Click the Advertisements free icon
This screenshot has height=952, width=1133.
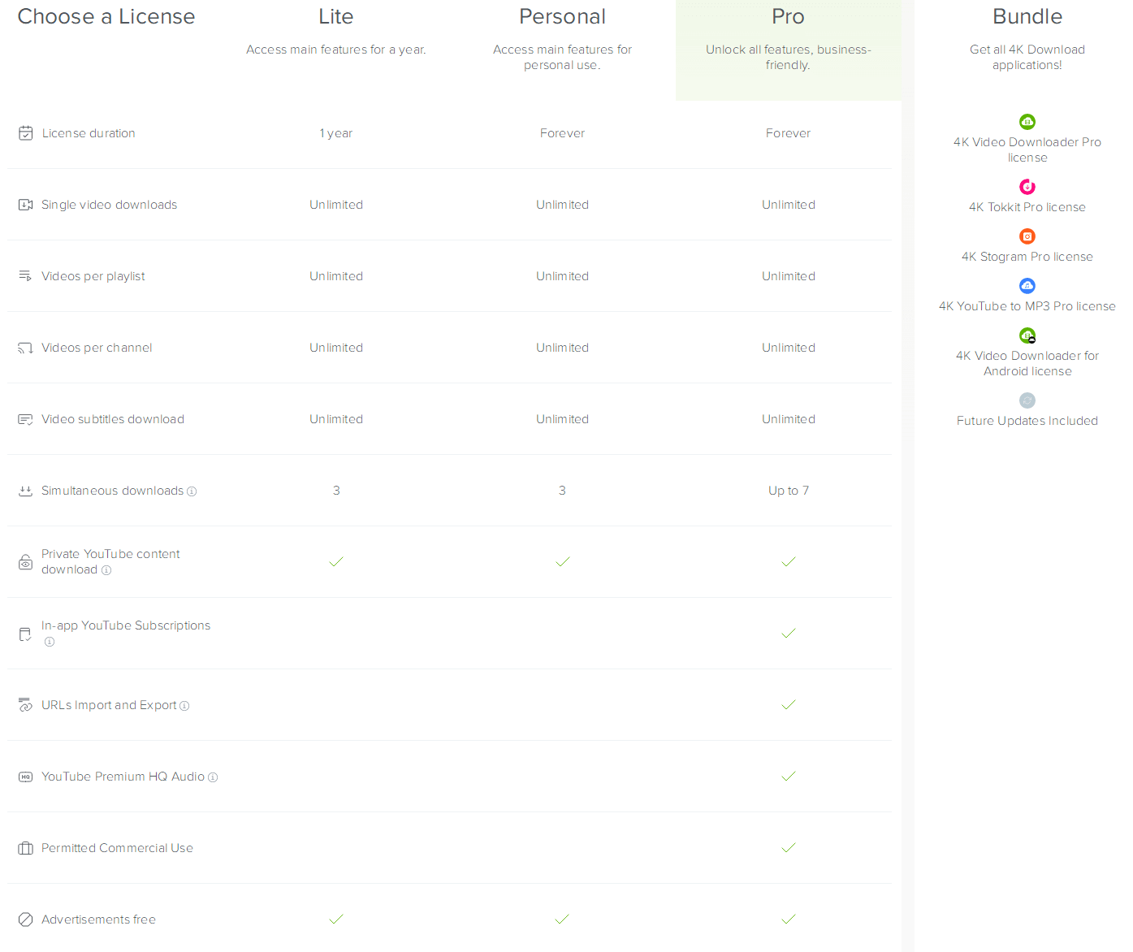26,920
